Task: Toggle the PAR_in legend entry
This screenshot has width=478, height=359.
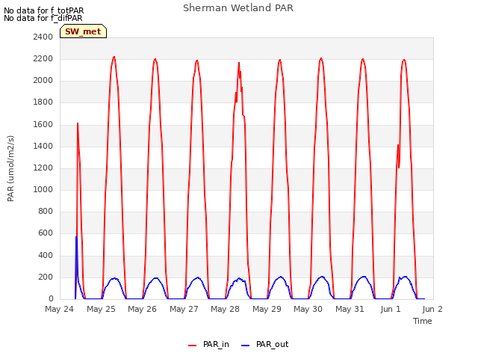Action: pos(208,345)
